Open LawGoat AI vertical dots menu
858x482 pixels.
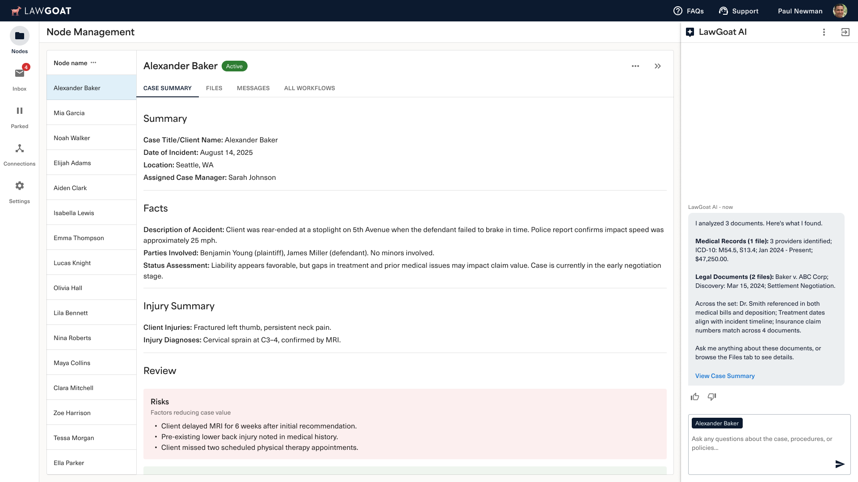824,32
